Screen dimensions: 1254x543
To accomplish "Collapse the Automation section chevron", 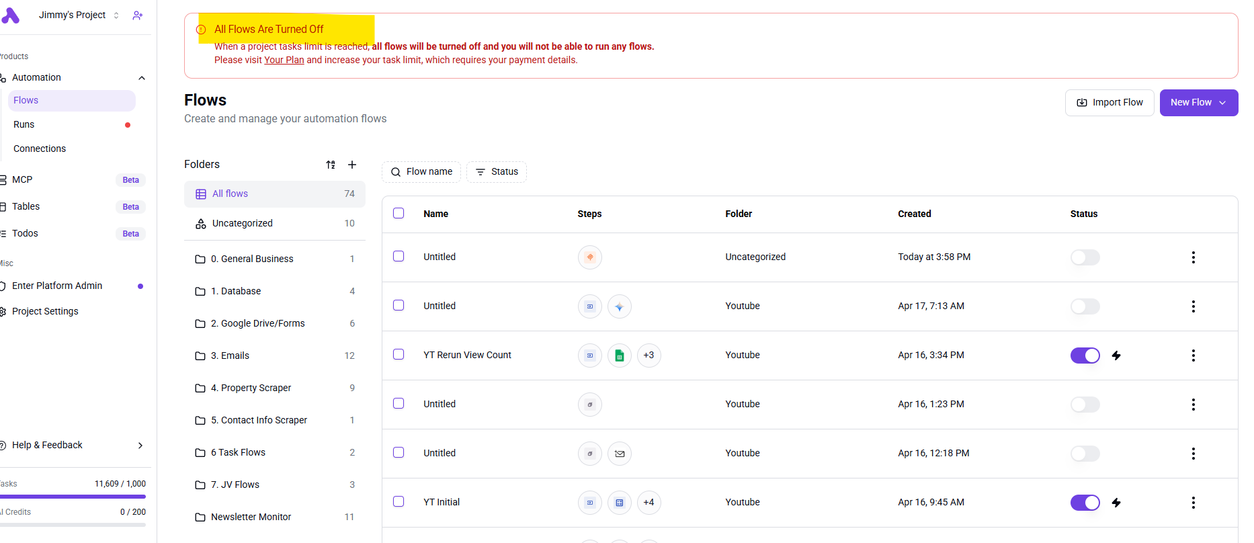I will tap(142, 78).
